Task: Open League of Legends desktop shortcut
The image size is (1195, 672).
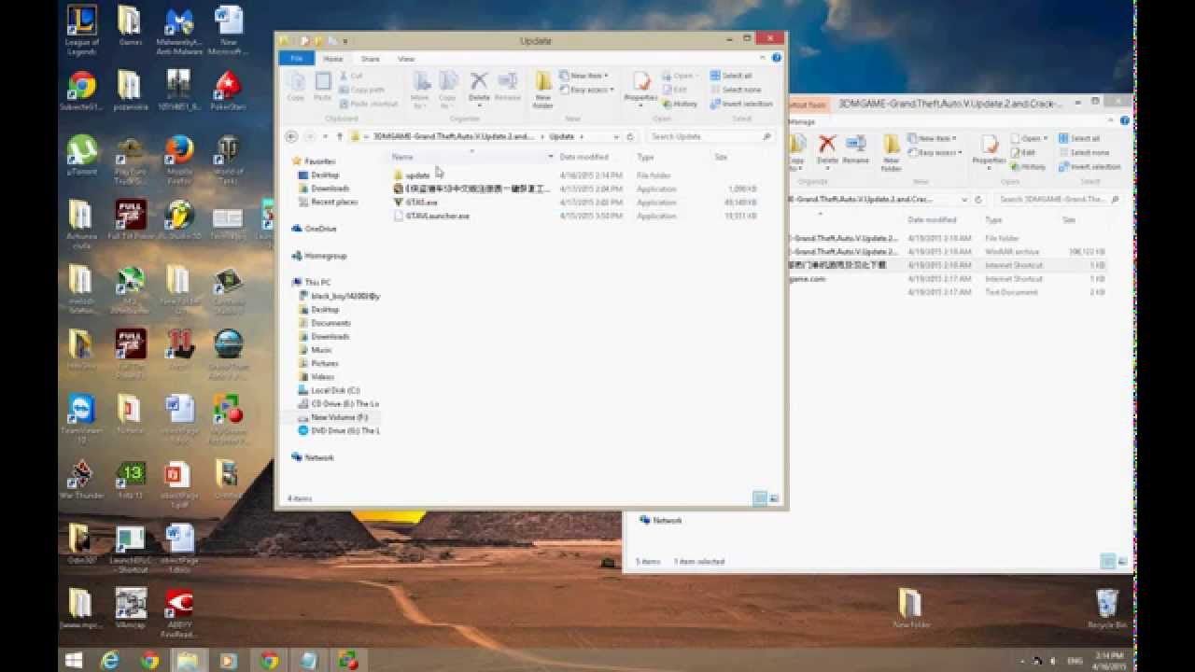Action: point(82,30)
